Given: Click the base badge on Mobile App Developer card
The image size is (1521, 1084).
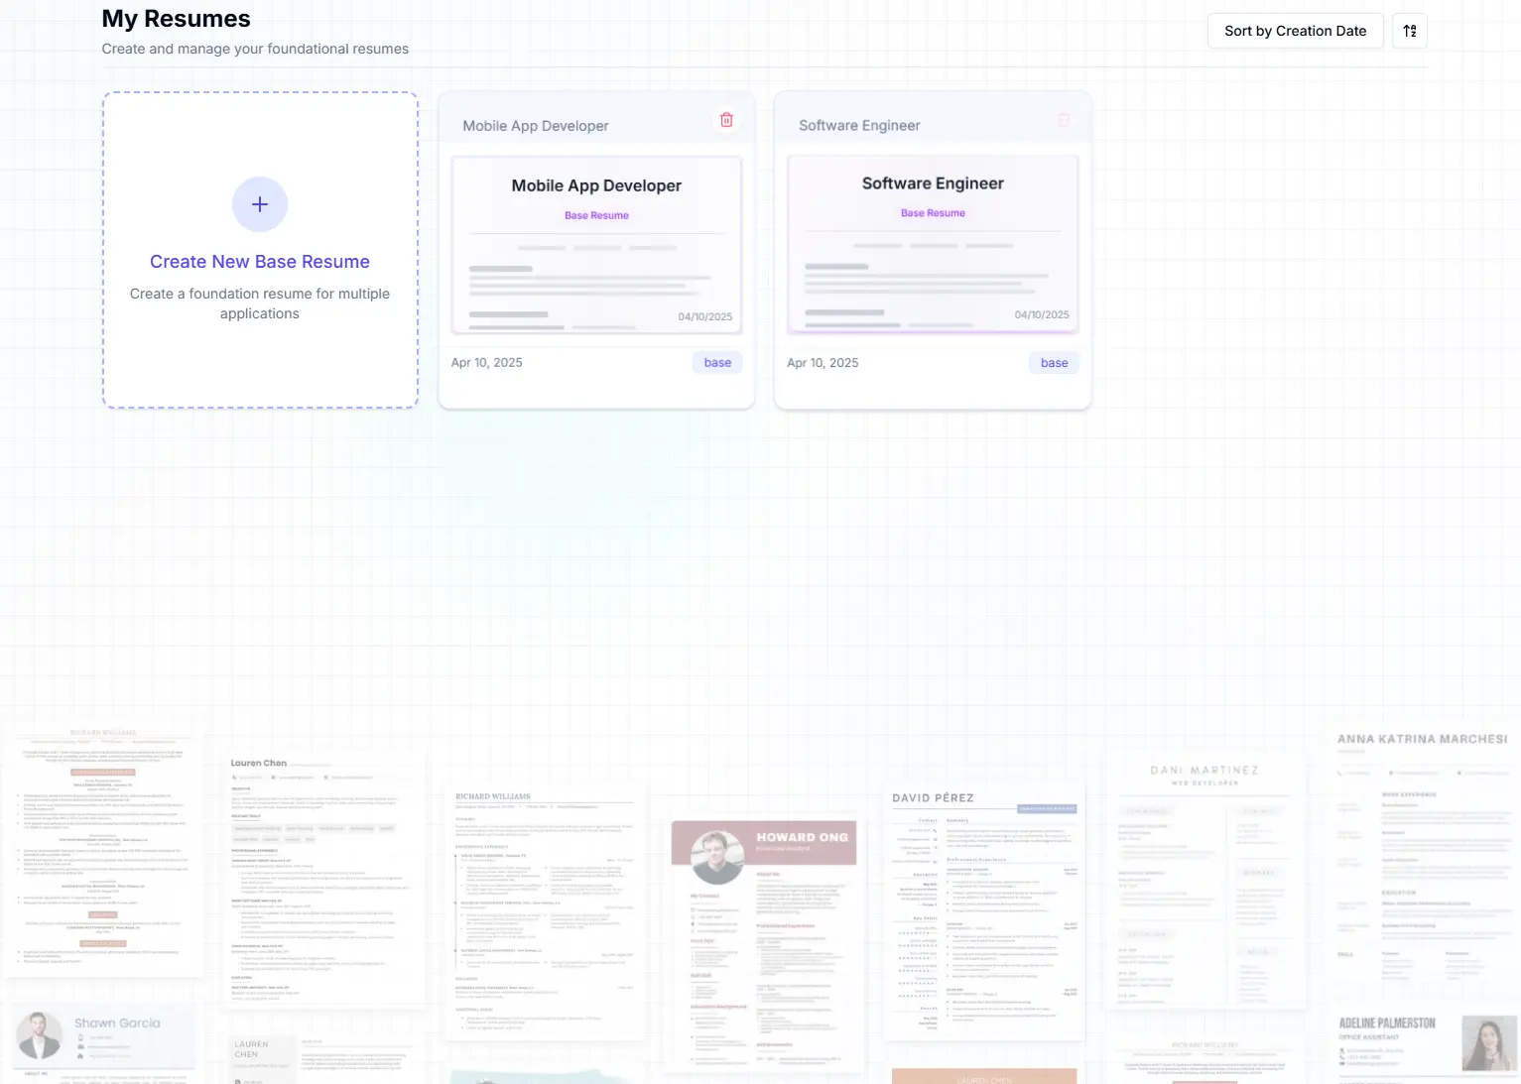Looking at the screenshot, I should (716, 362).
